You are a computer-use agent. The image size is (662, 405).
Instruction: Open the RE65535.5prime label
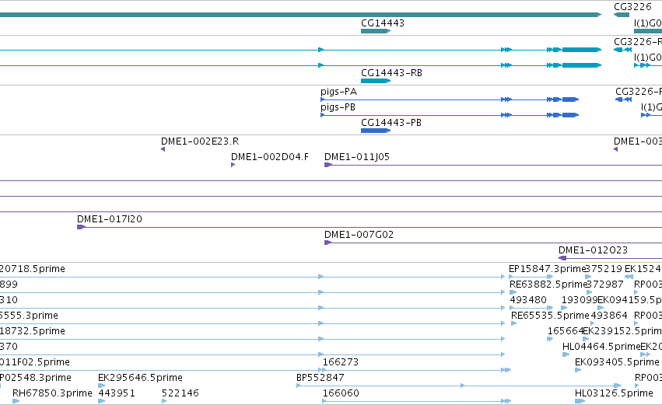550,316
